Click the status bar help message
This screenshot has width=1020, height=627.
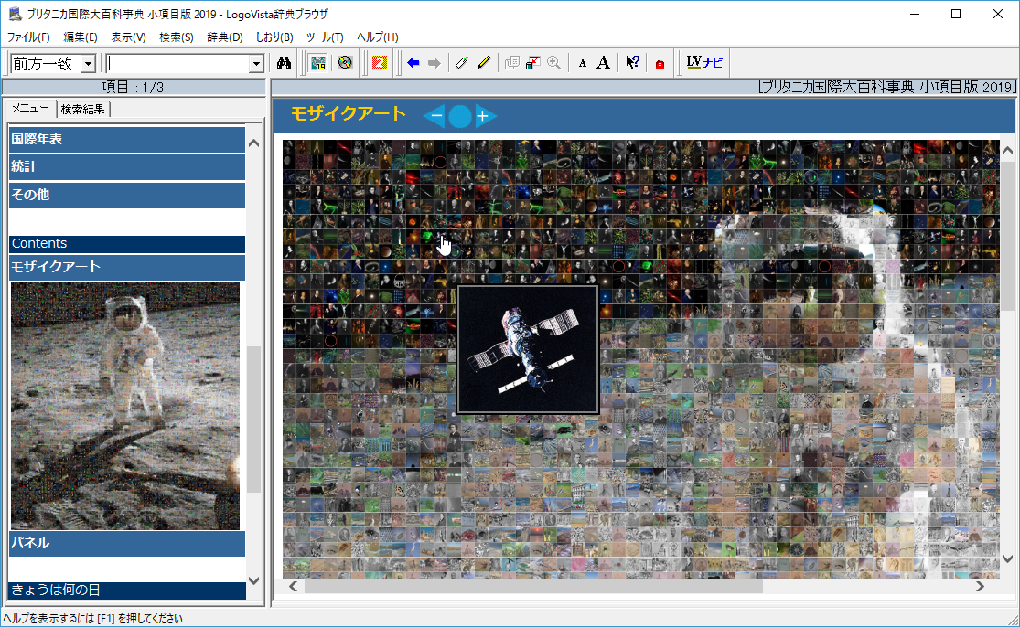[x=93, y=619]
